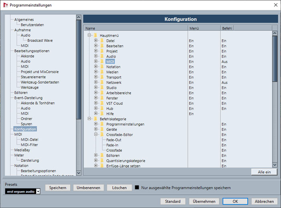This screenshot has height=208, width=281.
Task: Click the Transport folder icon
Action: tap(102, 77)
